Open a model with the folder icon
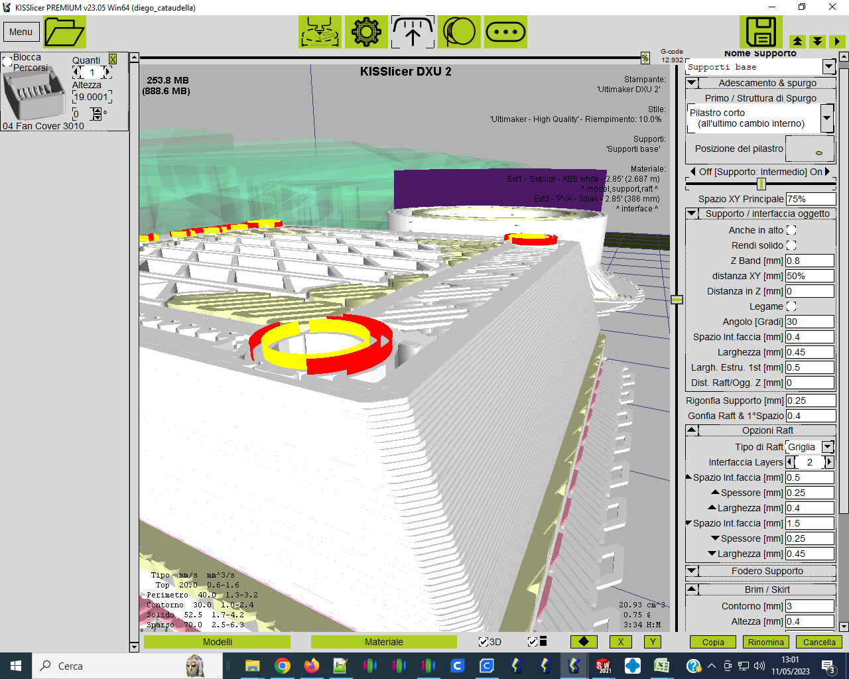 [x=64, y=31]
